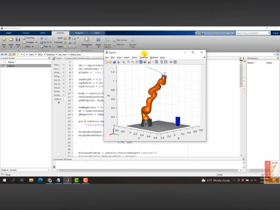Open MATLAB from the Windows taskbar
The image size is (280, 210).
(67, 180)
